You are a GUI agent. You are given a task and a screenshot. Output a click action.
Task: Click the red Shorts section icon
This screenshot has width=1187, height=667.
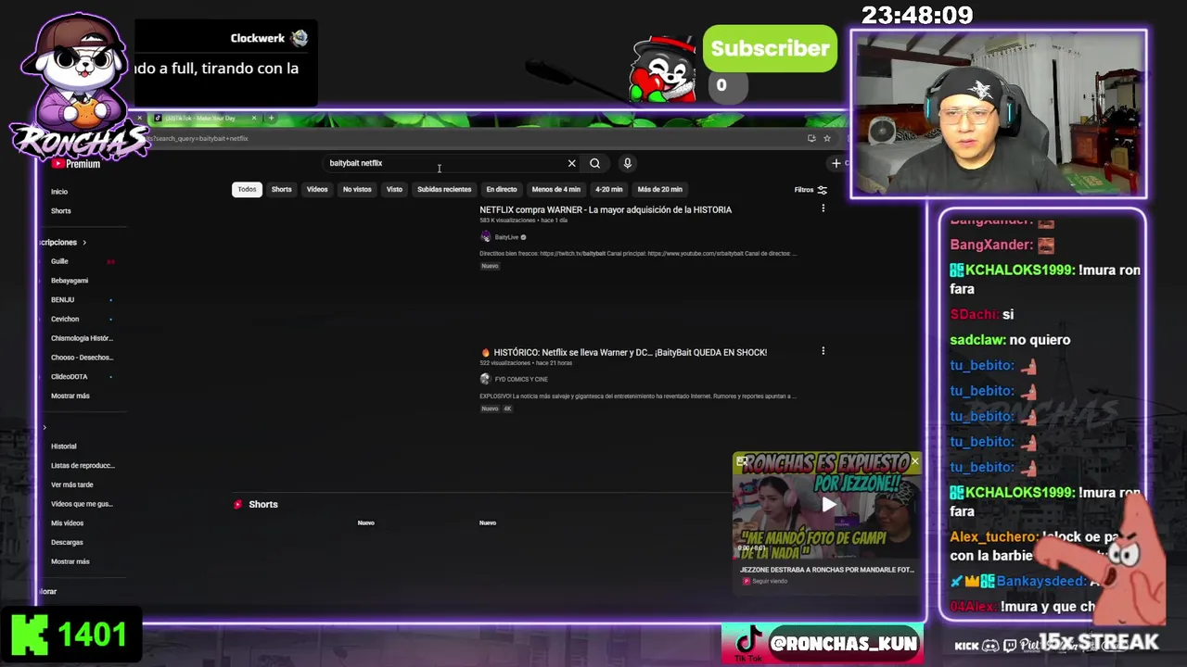click(x=238, y=504)
